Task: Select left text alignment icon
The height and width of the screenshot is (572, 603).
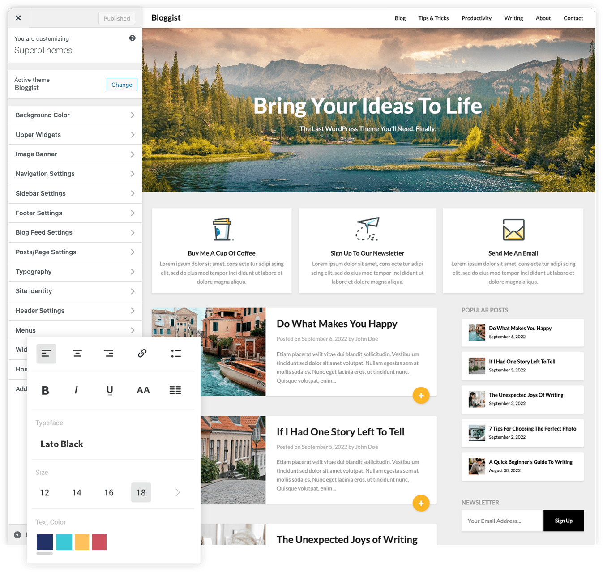Action: 46,354
